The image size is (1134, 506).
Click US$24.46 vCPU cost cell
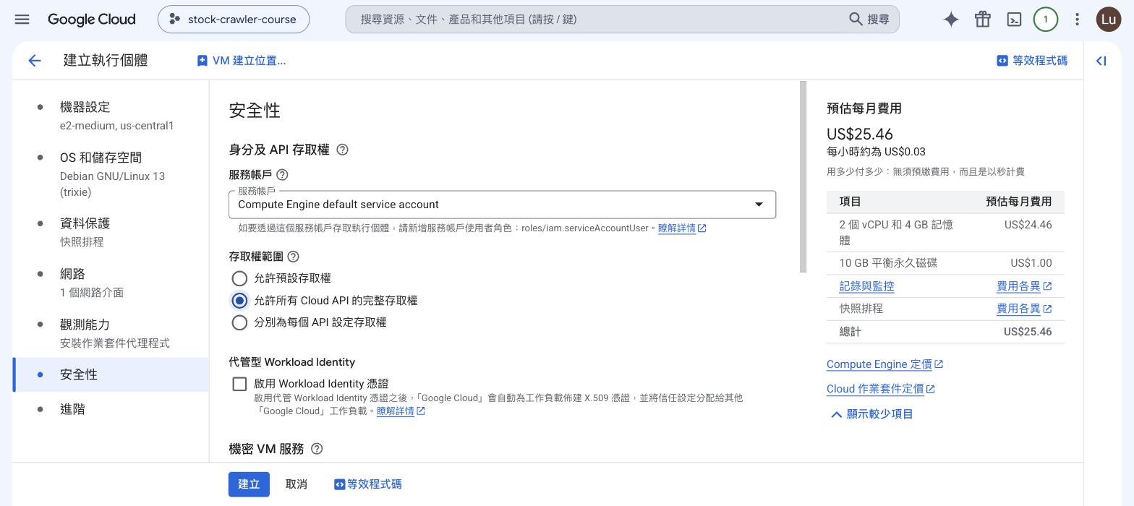[x=1028, y=225]
